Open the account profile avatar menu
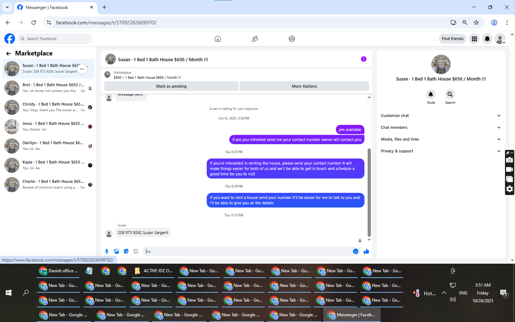The width and height of the screenshot is (515, 322). click(x=500, y=39)
